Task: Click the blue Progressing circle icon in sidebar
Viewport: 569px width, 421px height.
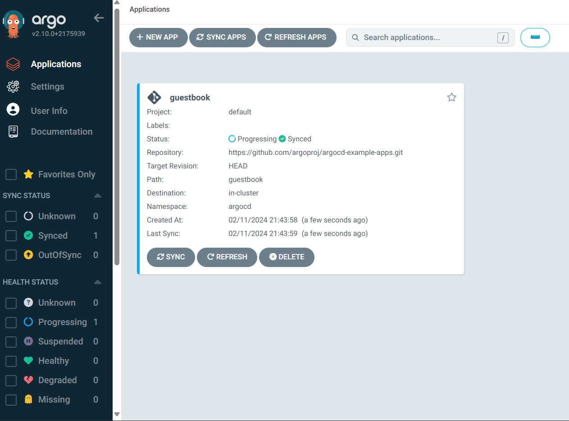Action: [28, 322]
